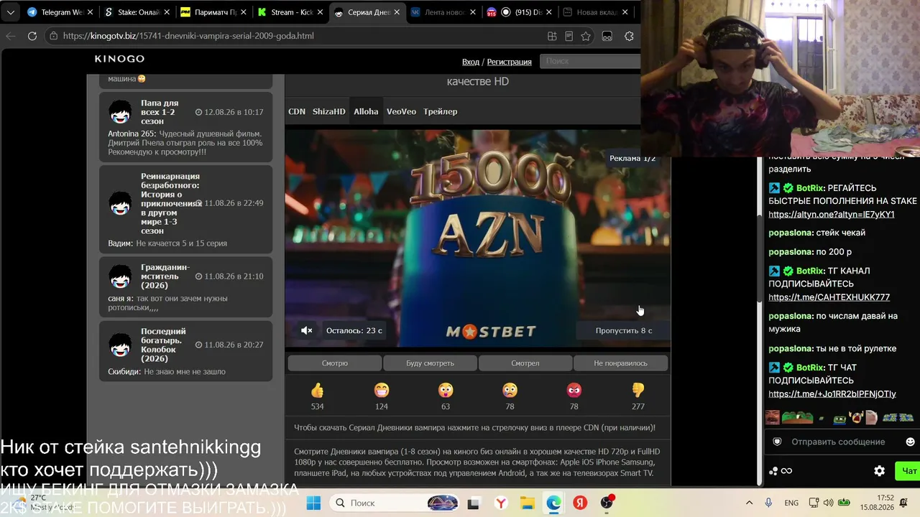Open the Папа для всех 1-2 сезон link
This screenshot has height=517, width=920.
click(x=160, y=112)
